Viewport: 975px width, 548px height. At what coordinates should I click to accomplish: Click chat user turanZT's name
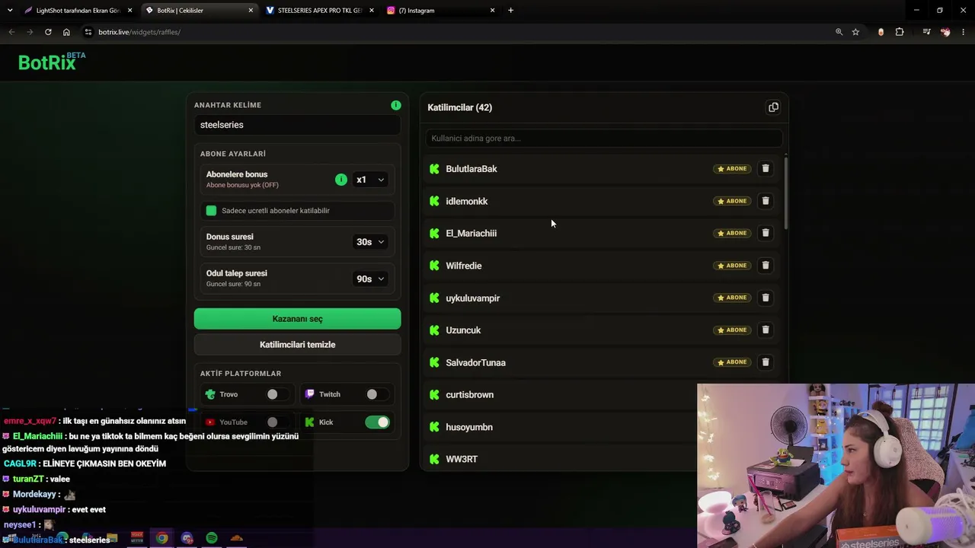(x=27, y=479)
